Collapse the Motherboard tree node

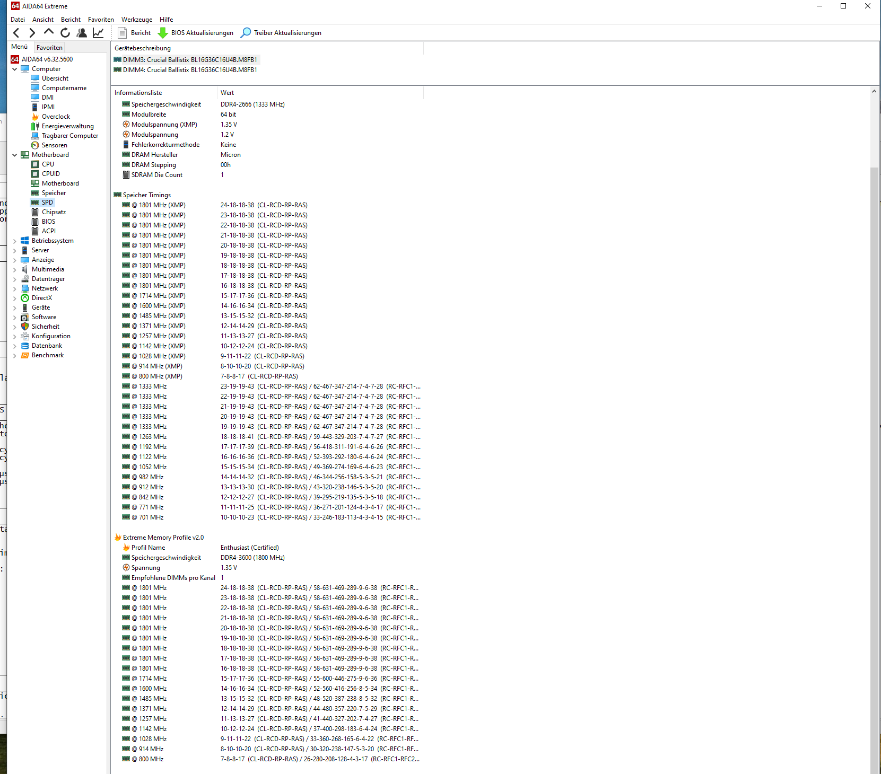[x=14, y=155]
